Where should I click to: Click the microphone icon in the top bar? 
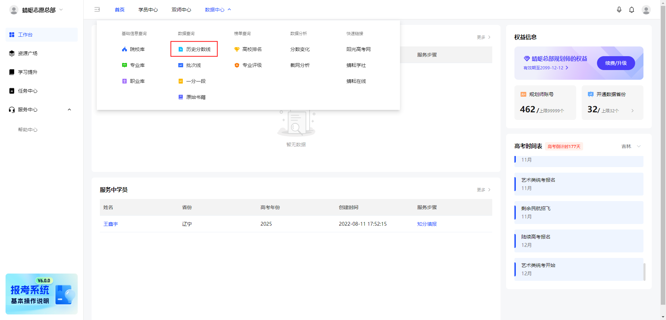coord(620,10)
